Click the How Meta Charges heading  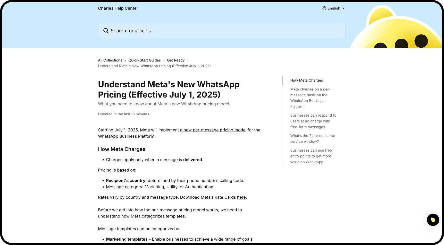click(122, 149)
